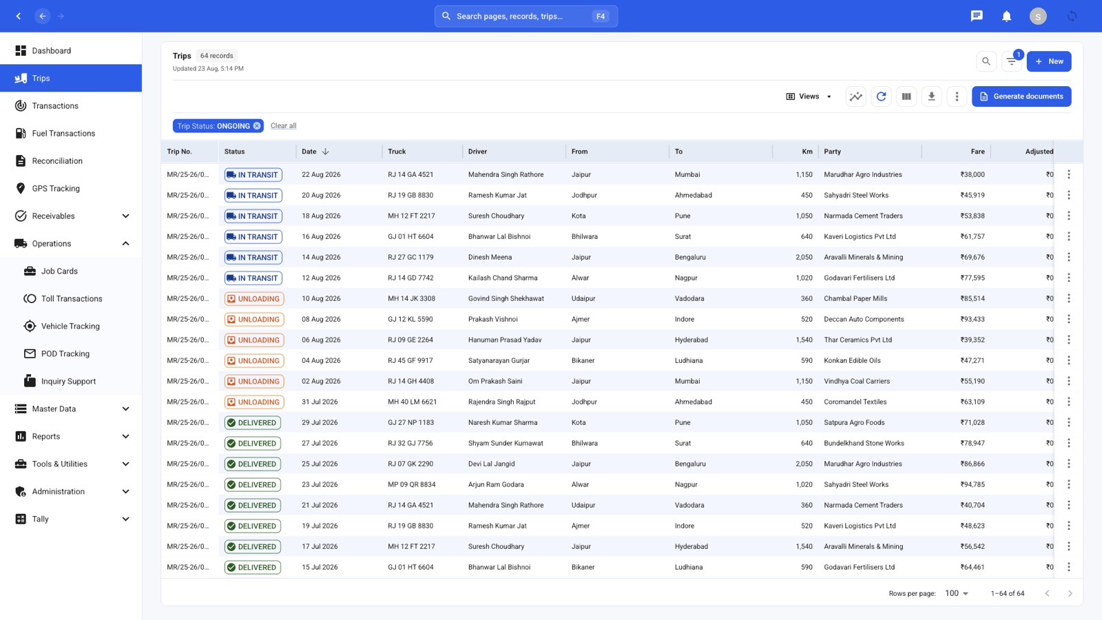1102x620 pixels.
Task: Open the notifications bell
Action: (1006, 16)
